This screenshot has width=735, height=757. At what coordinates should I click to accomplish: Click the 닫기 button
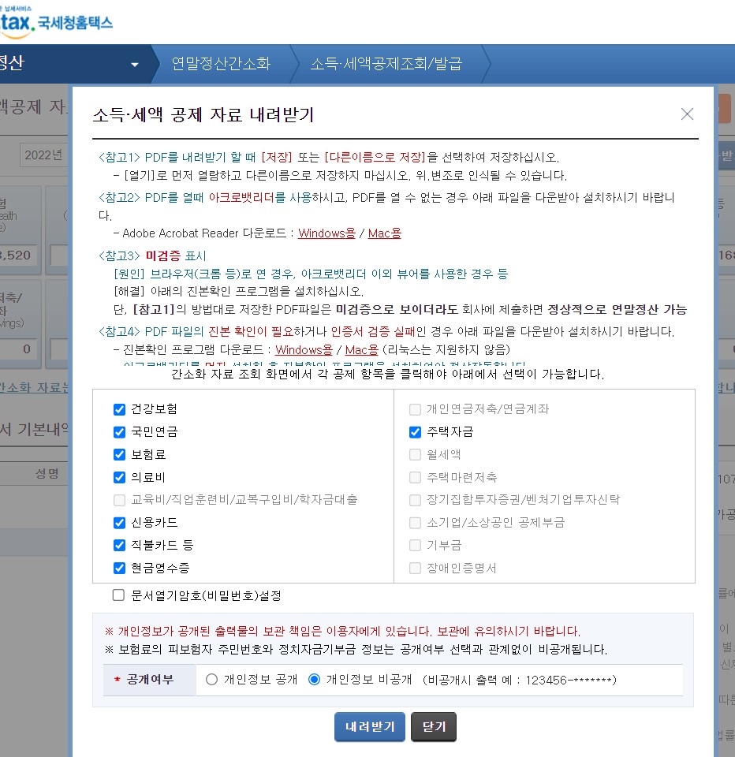pos(433,727)
